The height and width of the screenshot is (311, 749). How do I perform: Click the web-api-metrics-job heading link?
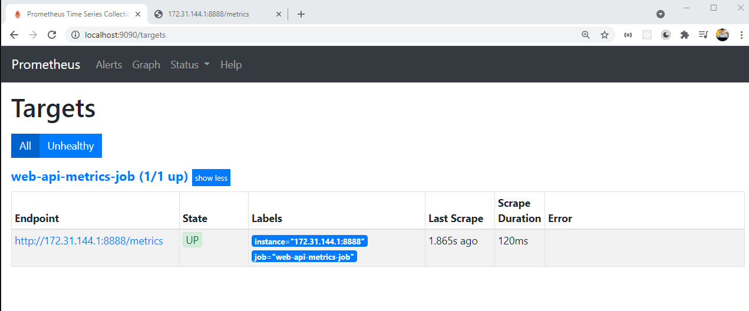pyautogui.click(x=100, y=176)
